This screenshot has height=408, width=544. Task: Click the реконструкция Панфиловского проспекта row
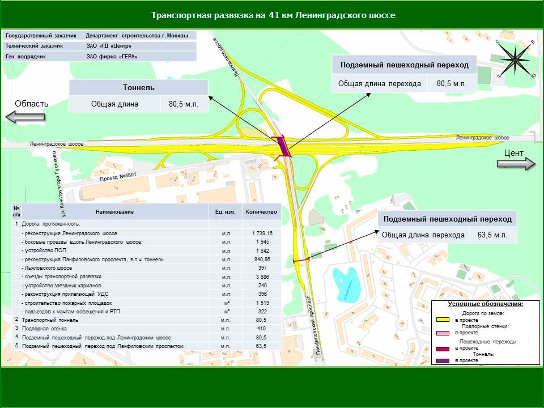coord(146,259)
